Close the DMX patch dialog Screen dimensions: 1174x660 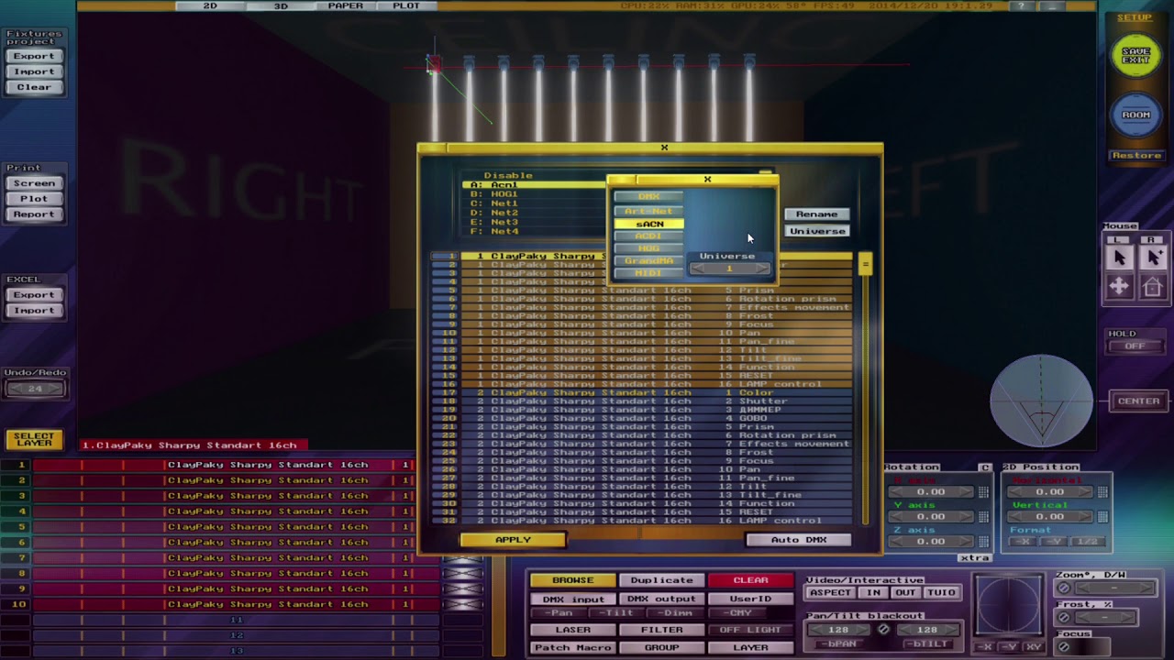point(664,147)
